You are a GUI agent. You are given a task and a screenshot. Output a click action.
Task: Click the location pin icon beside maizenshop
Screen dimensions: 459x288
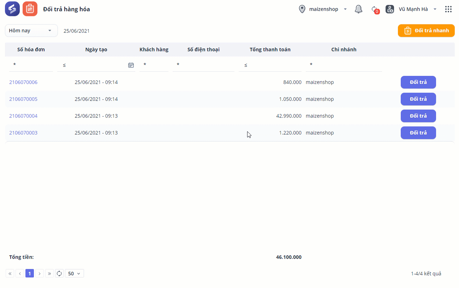pyautogui.click(x=302, y=9)
